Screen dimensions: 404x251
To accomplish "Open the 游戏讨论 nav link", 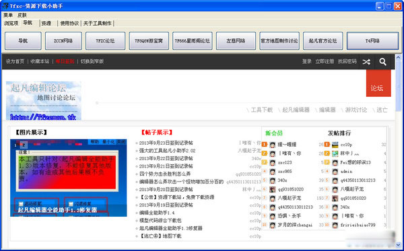I will pos(356,110).
